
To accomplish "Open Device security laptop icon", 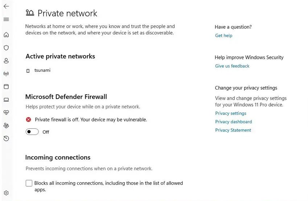I will (x=6, y=100).
